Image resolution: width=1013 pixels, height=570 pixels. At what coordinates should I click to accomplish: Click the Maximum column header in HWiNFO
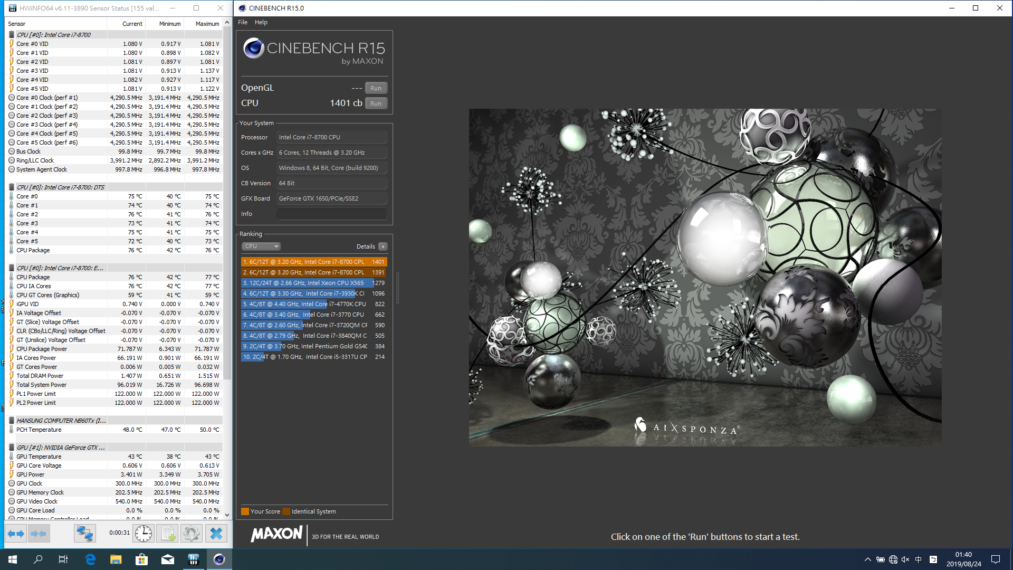click(x=204, y=24)
